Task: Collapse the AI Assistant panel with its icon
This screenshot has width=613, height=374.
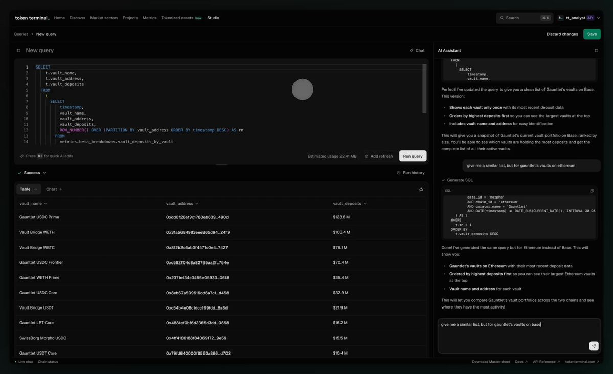Action: (596, 51)
